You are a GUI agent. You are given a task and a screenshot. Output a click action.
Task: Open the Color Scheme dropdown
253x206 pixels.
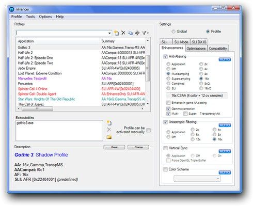click(218, 179)
